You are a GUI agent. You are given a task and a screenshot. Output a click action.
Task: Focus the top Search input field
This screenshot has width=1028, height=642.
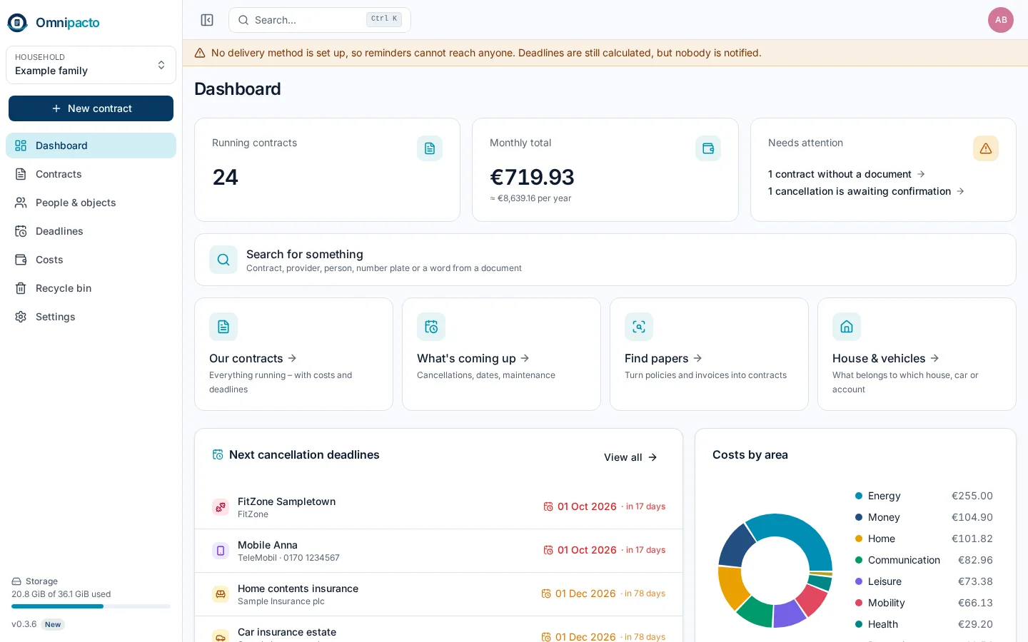click(x=320, y=20)
